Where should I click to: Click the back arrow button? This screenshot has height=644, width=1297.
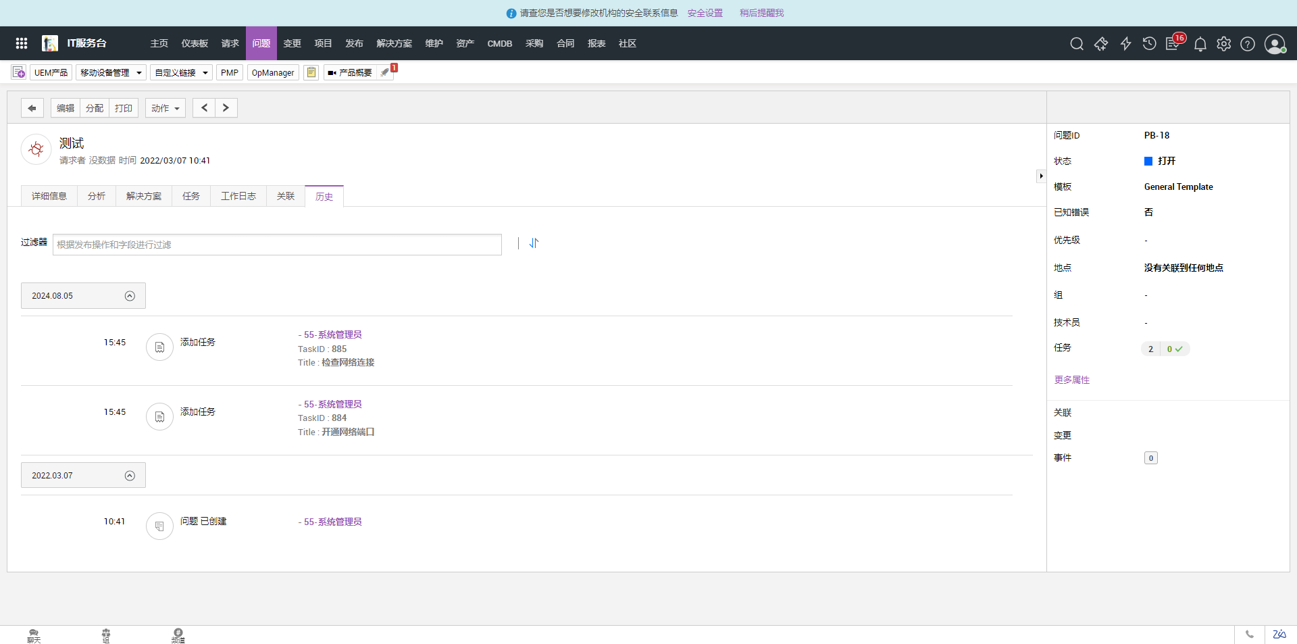[x=32, y=108]
